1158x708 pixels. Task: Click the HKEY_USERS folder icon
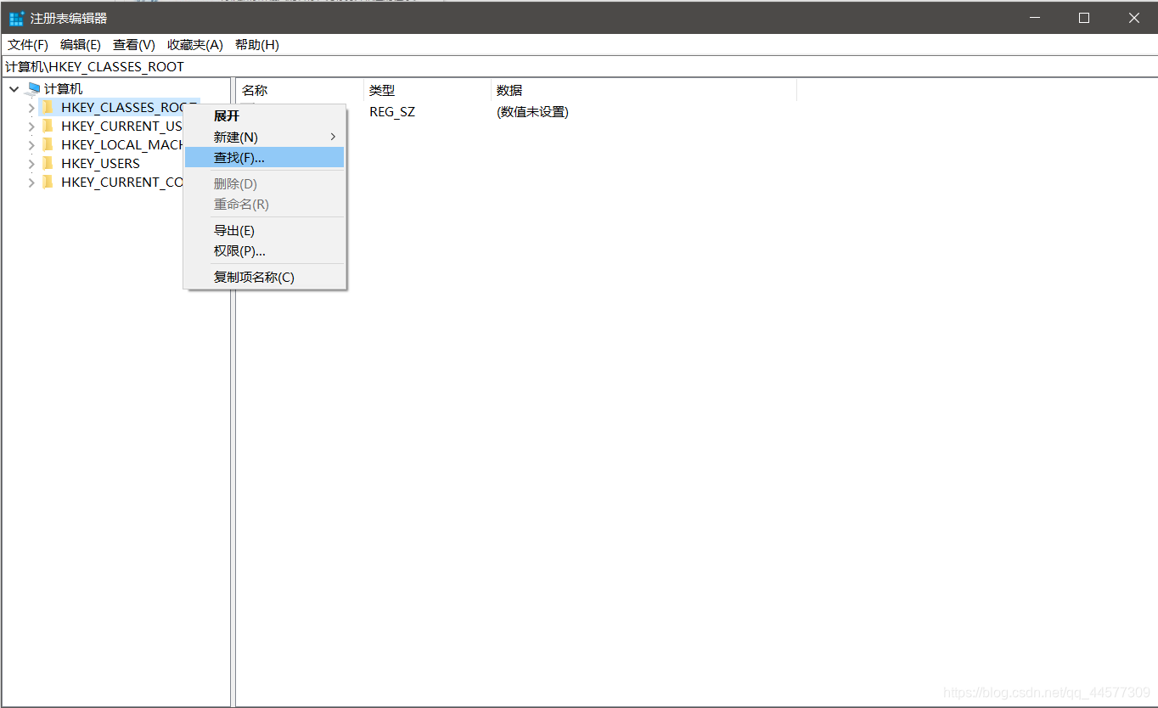(x=48, y=163)
